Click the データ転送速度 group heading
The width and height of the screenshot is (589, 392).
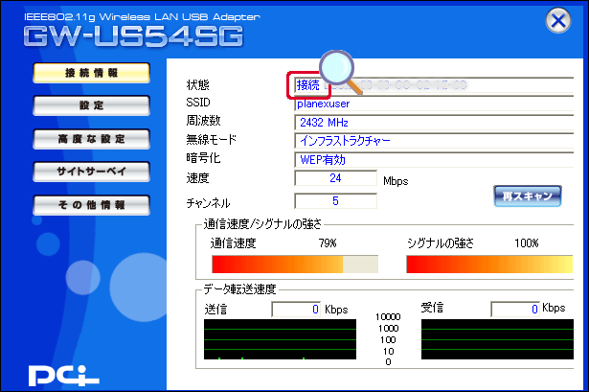pyautogui.click(x=240, y=289)
